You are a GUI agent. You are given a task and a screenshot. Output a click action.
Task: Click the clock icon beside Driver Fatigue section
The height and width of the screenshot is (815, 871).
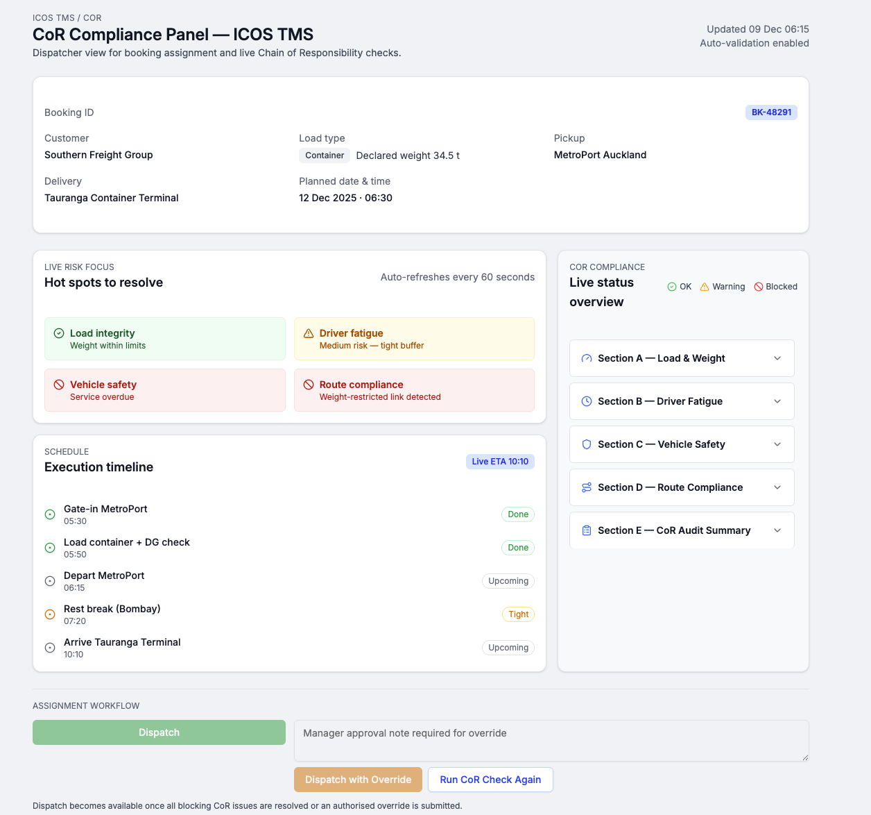pos(587,402)
